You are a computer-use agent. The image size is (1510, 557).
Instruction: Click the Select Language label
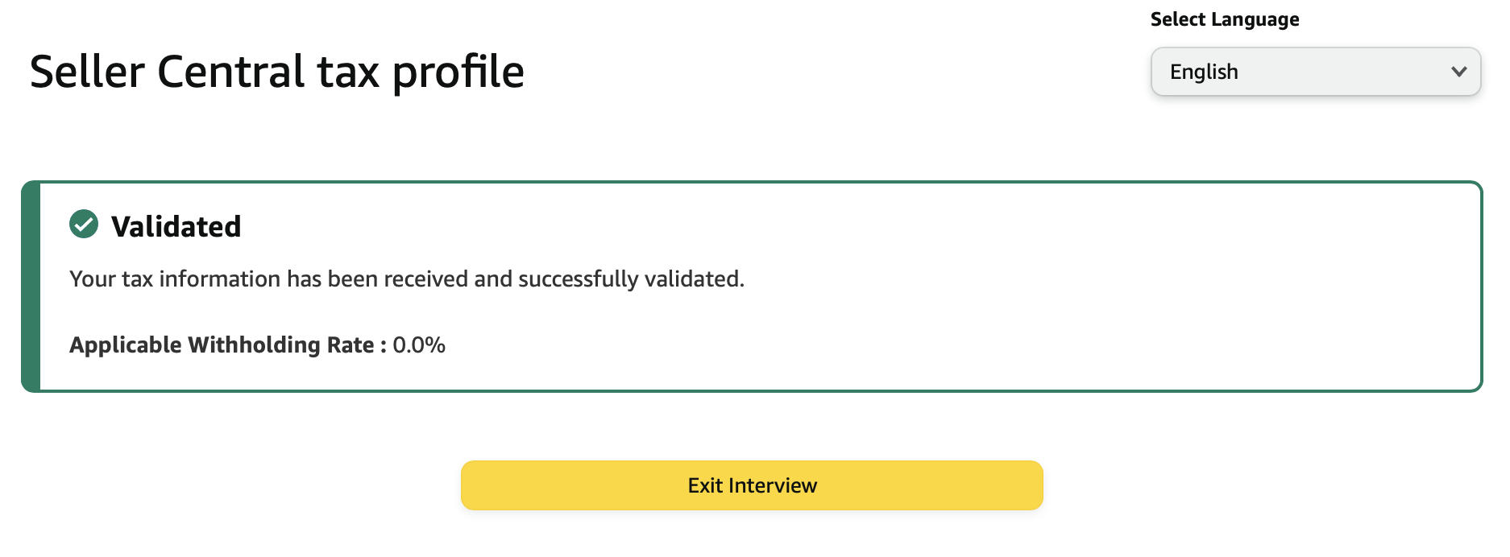(x=1225, y=19)
